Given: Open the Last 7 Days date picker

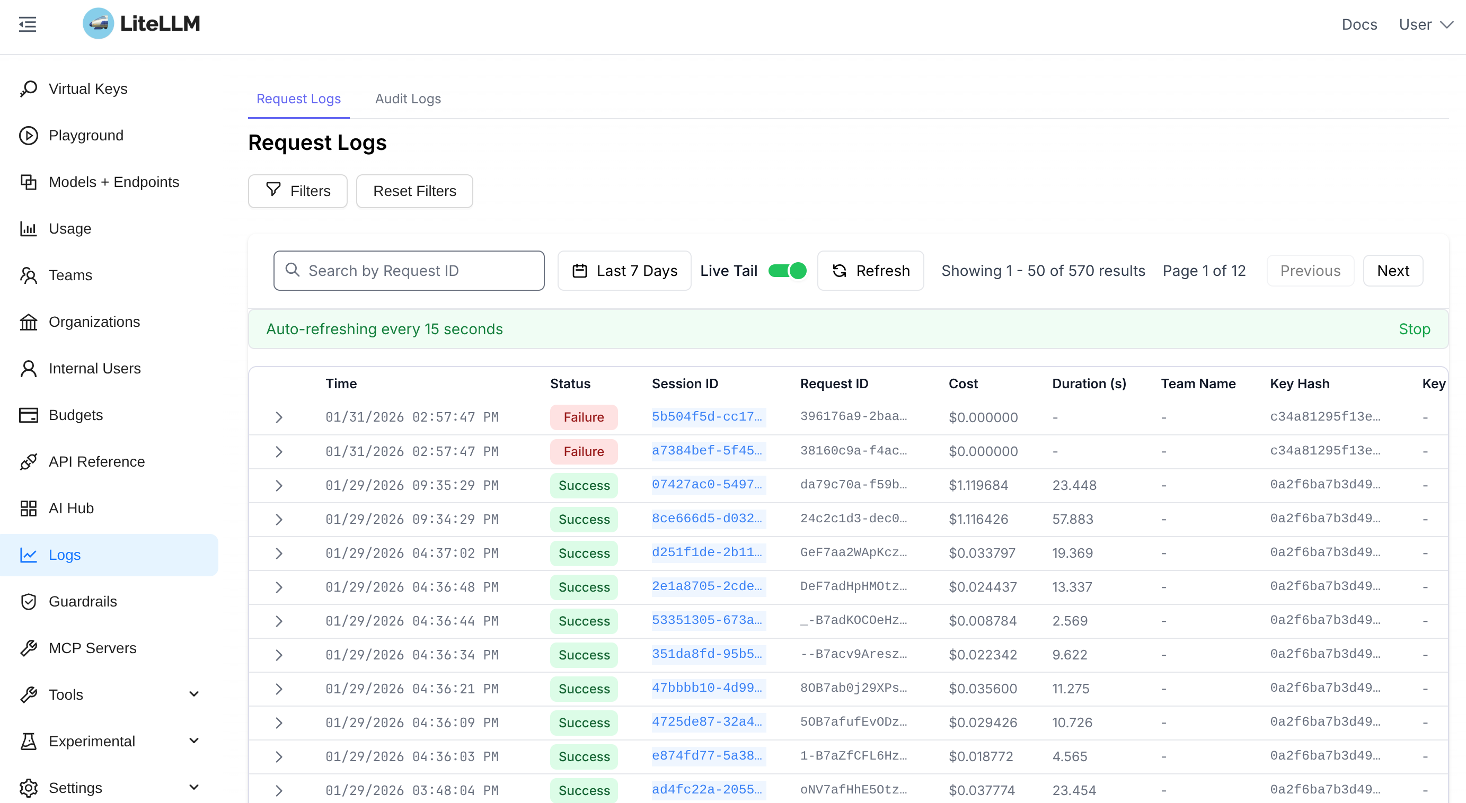Looking at the screenshot, I should (624, 271).
